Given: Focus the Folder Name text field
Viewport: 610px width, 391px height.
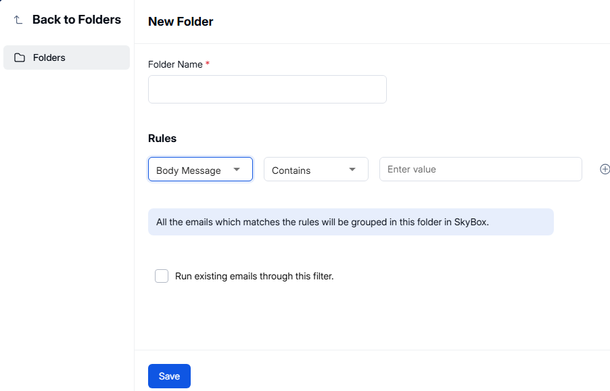Looking at the screenshot, I should (267, 89).
